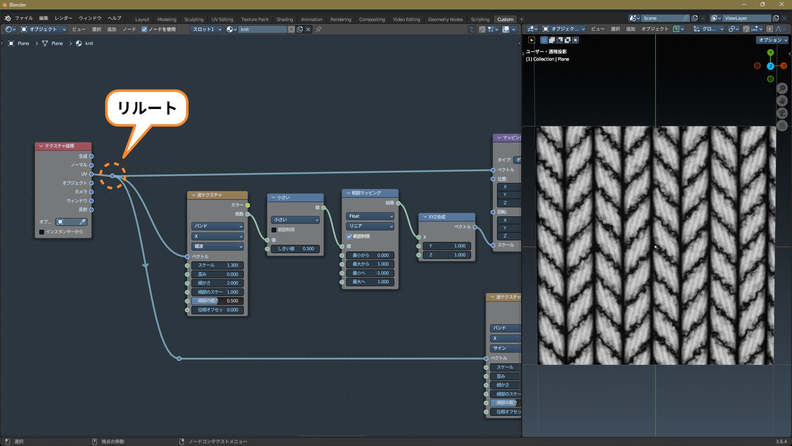Click the green Y axis gizmo
This screenshot has height=446, width=792.
[771, 52]
